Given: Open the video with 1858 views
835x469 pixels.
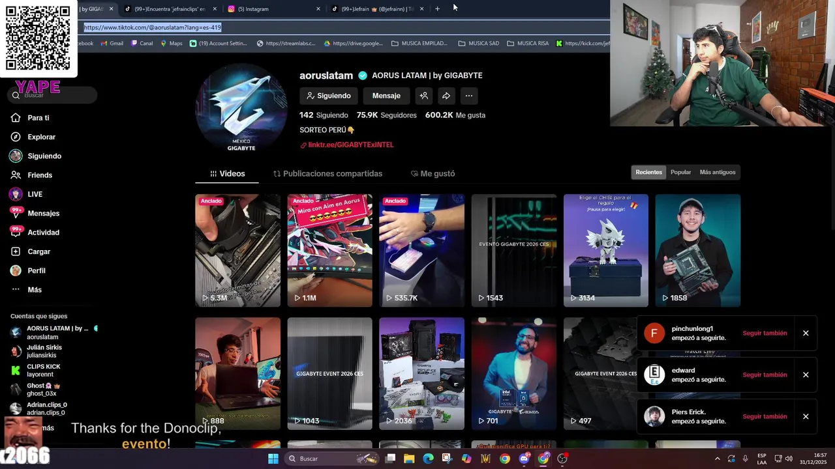Looking at the screenshot, I should pyautogui.click(x=698, y=250).
